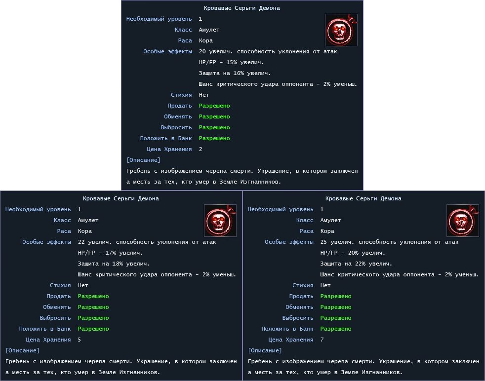Select the [Описание] label in bottom-right tooltip
The height and width of the screenshot is (381, 485).
[x=265, y=351]
